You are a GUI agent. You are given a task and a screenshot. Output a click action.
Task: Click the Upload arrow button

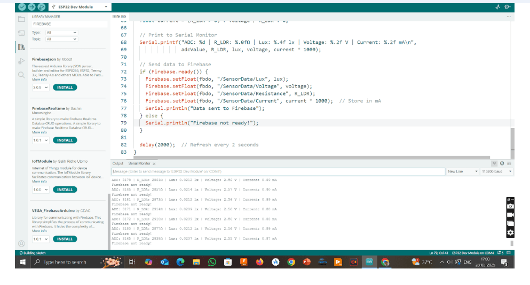(32, 7)
